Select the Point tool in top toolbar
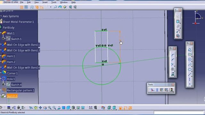205x115 pixels. coord(51,7)
